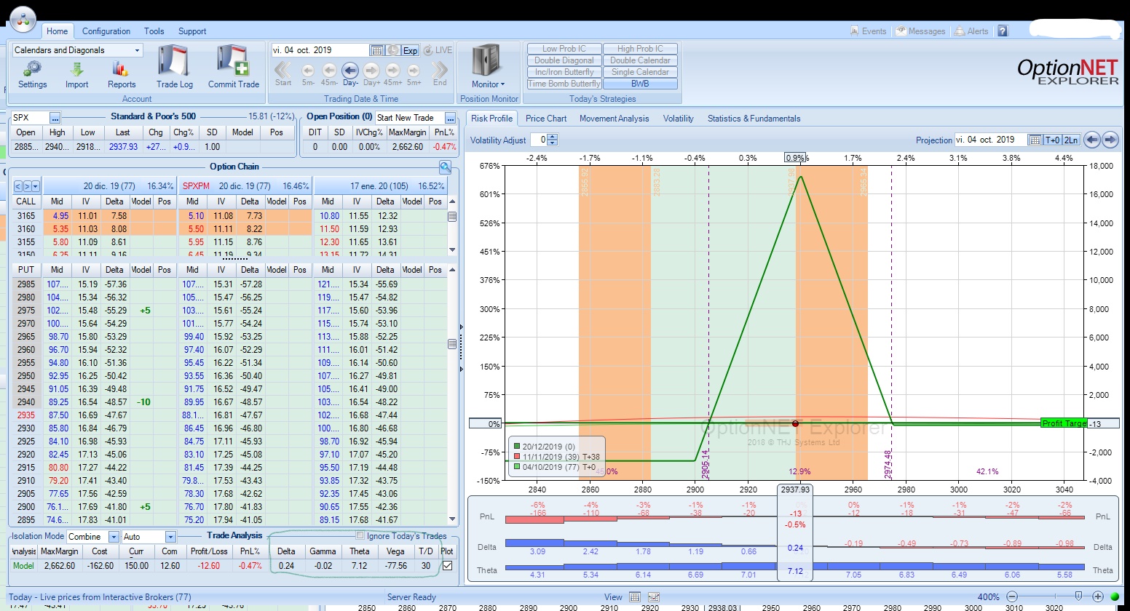Viewport: 1130px width, 611px height.
Task: Adjust the zoom slider in status bar
Action: click(x=1078, y=596)
